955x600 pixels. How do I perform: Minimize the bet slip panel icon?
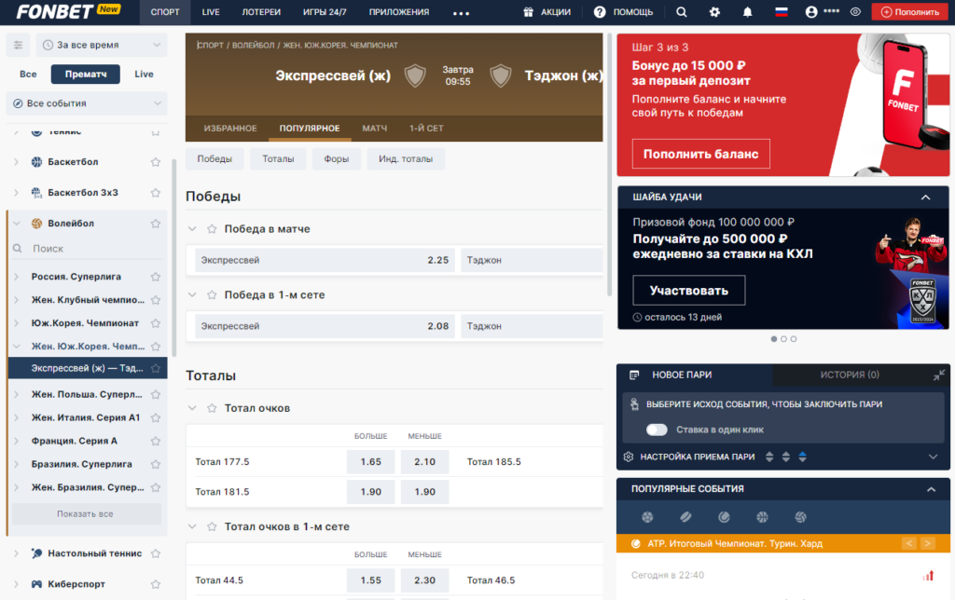tap(938, 375)
